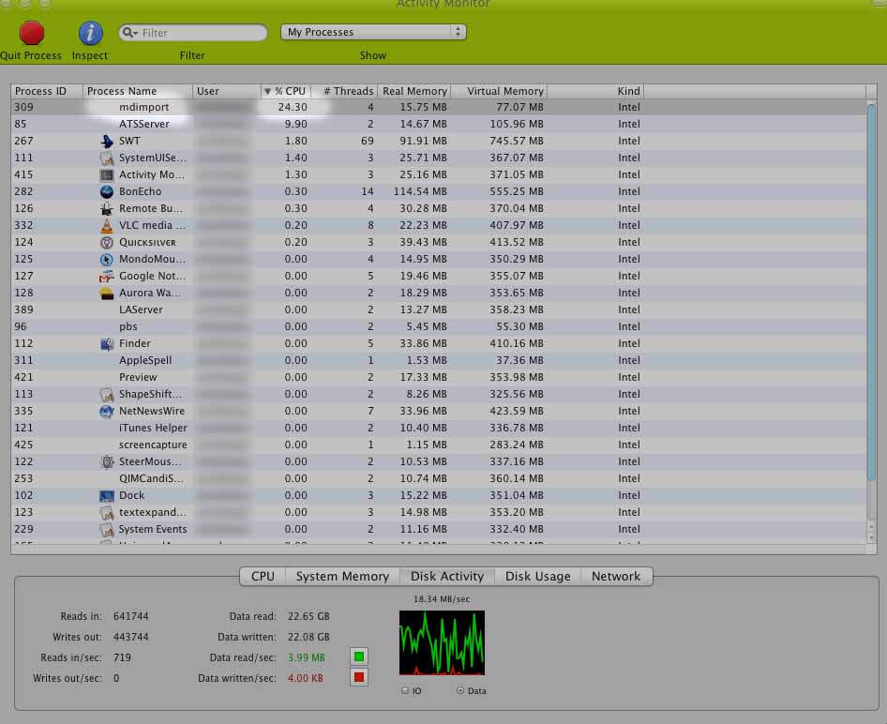
Task: Sort by Kind column header
Action: pos(595,91)
